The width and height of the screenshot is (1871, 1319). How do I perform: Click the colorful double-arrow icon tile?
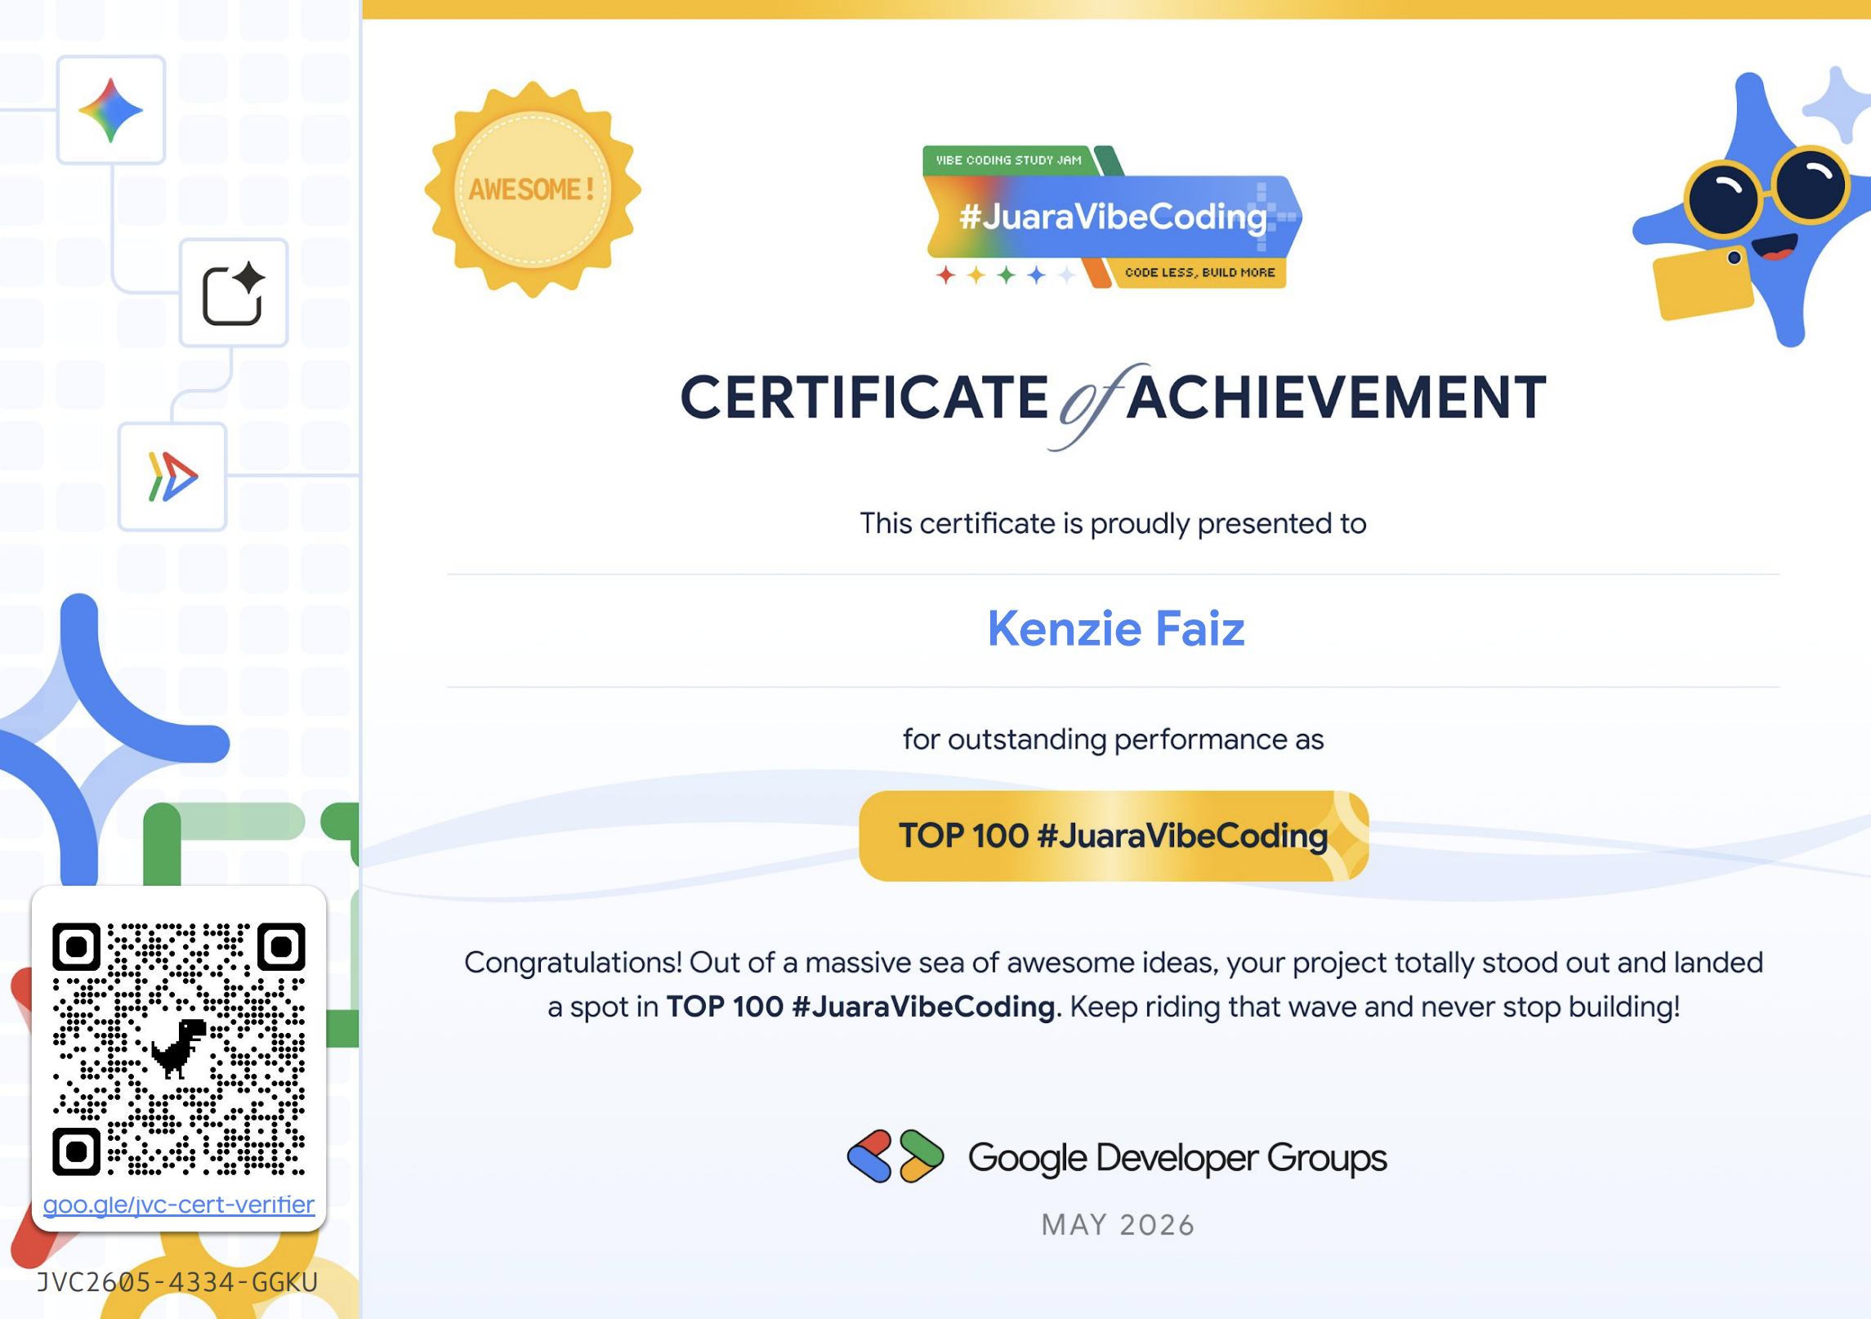click(x=172, y=477)
